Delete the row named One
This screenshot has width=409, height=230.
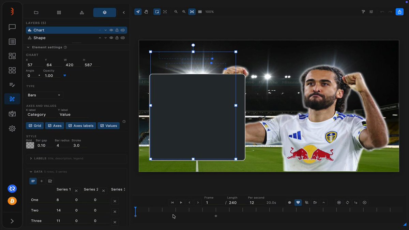pos(115,201)
